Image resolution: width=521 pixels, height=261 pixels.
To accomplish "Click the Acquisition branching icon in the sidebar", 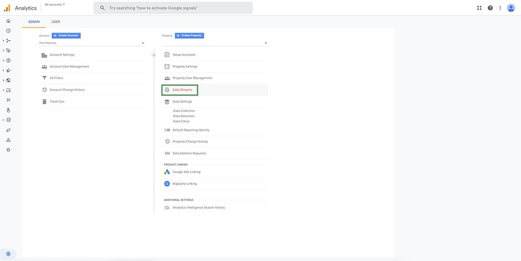I will point(8,41).
